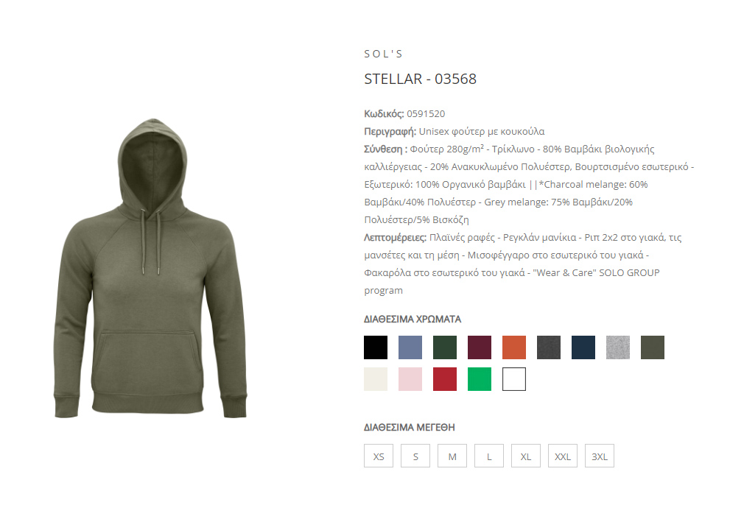The height and width of the screenshot is (505, 730).
Task: Select the white outlined color swatch
Action: [514, 379]
